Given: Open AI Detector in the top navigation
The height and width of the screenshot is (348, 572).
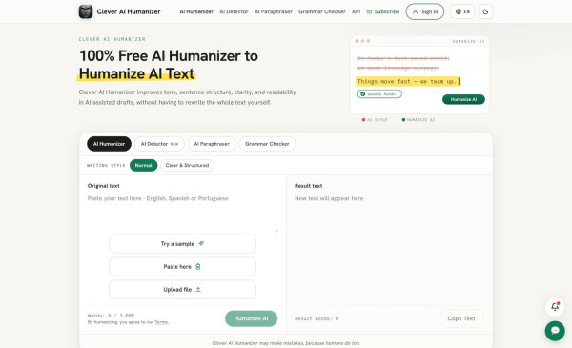Looking at the screenshot, I should coord(234,11).
